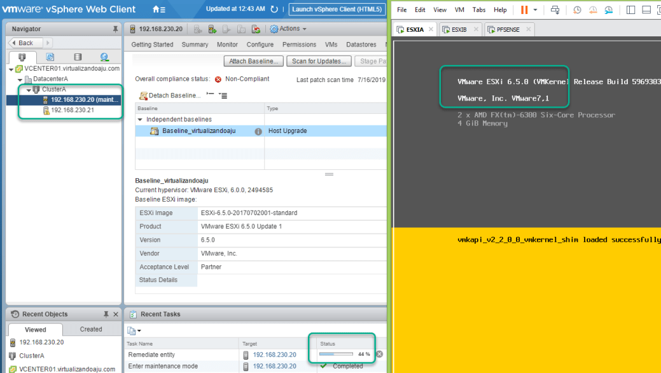Click Launch vSphere Client (HTML5) button
This screenshot has width=661, height=373.
coord(337,10)
